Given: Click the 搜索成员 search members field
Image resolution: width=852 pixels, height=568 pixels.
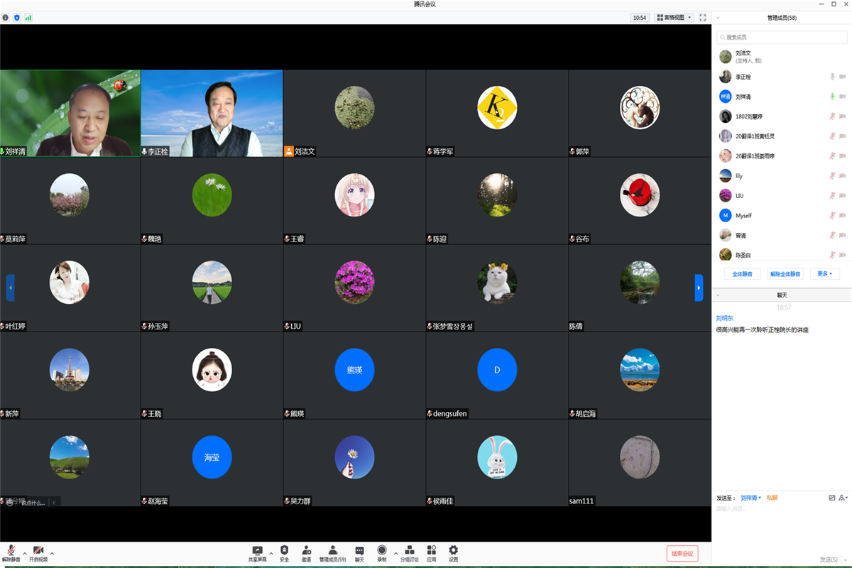Looking at the screenshot, I should tap(781, 37).
